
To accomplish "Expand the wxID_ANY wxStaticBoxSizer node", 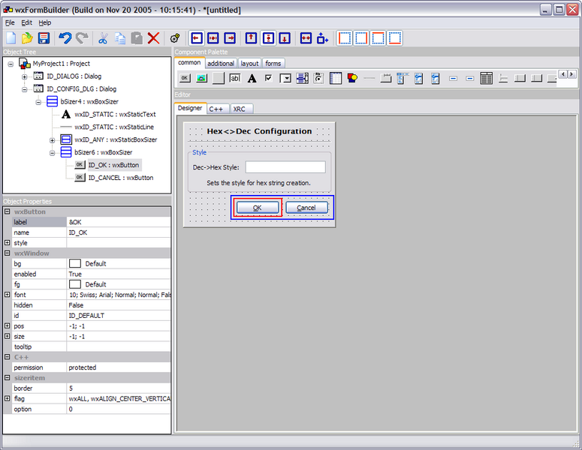I will point(53,140).
